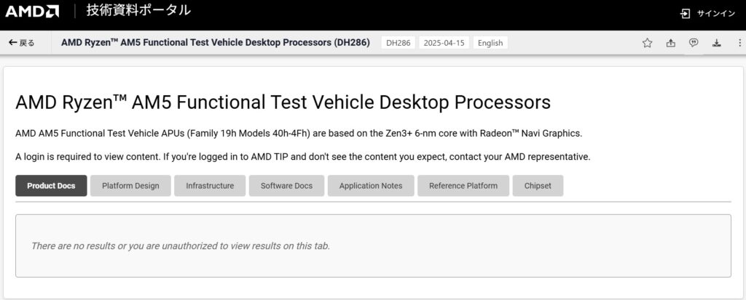The height and width of the screenshot is (300, 746).
Task: Click the English language tag
Action: pyautogui.click(x=490, y=43)
